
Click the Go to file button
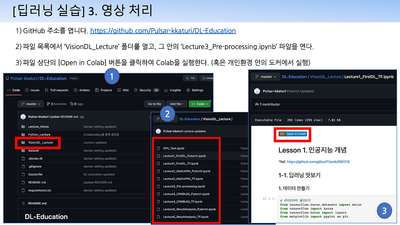click(154, 103)
